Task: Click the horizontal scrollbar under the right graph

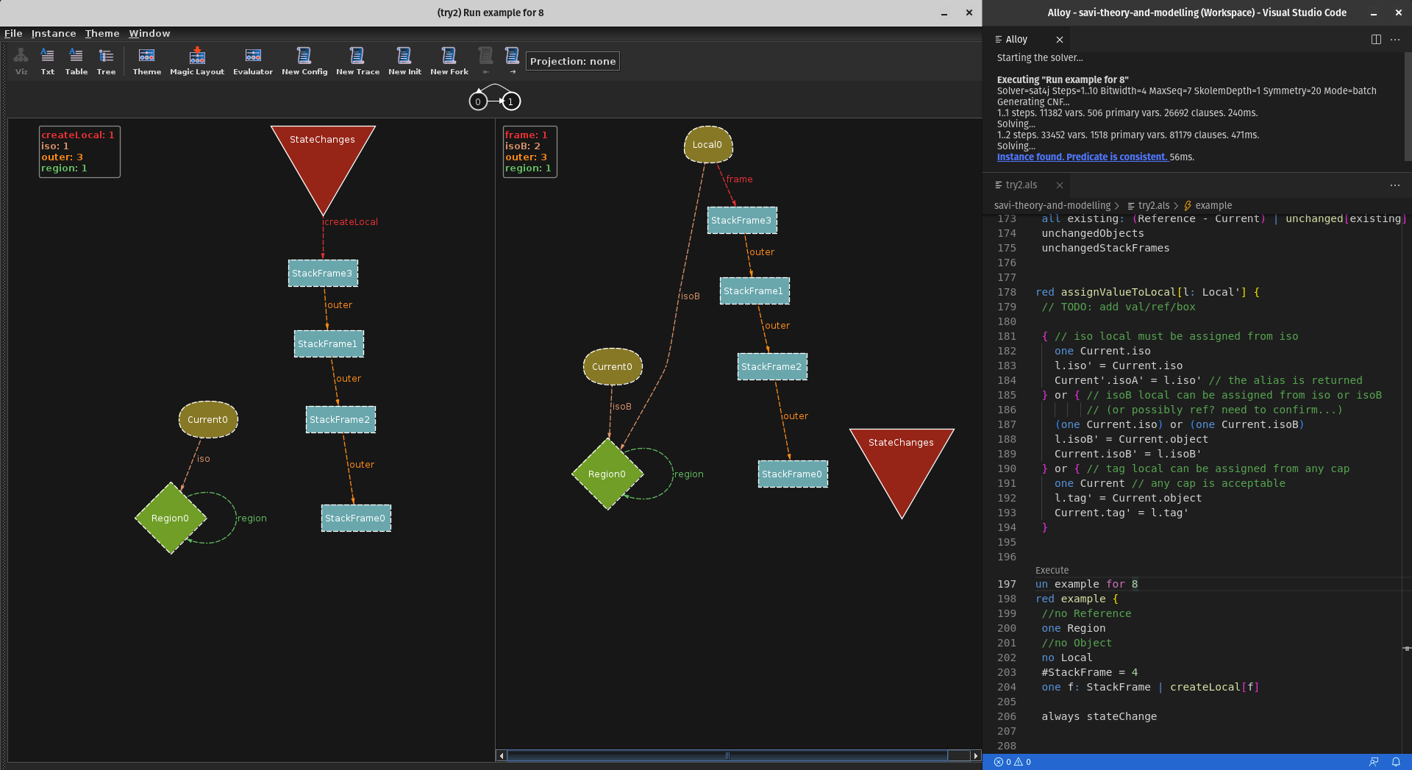Action: (727, 755)
